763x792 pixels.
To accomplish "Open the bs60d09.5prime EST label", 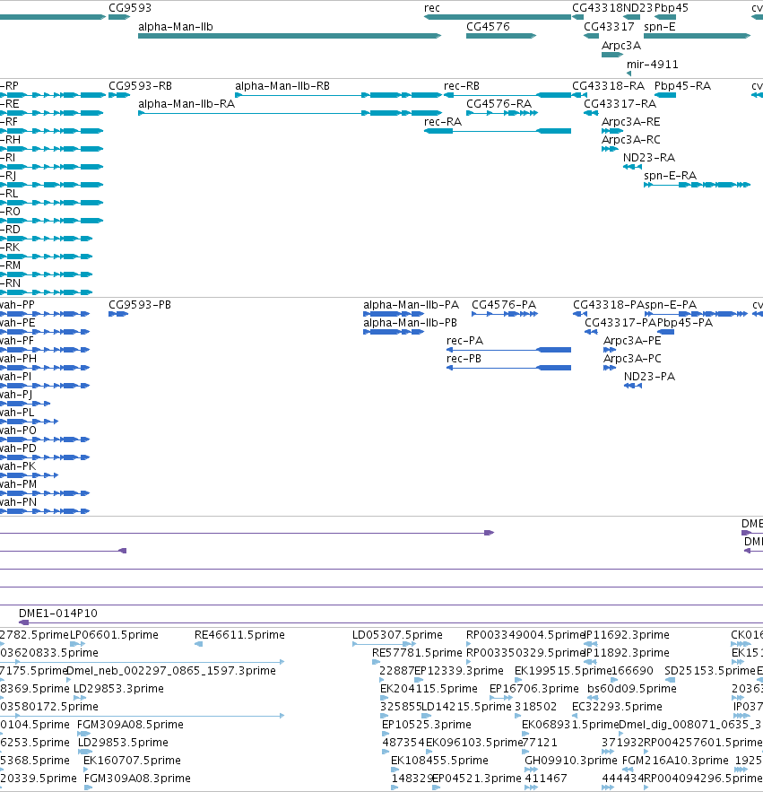I will click(632, 689).
